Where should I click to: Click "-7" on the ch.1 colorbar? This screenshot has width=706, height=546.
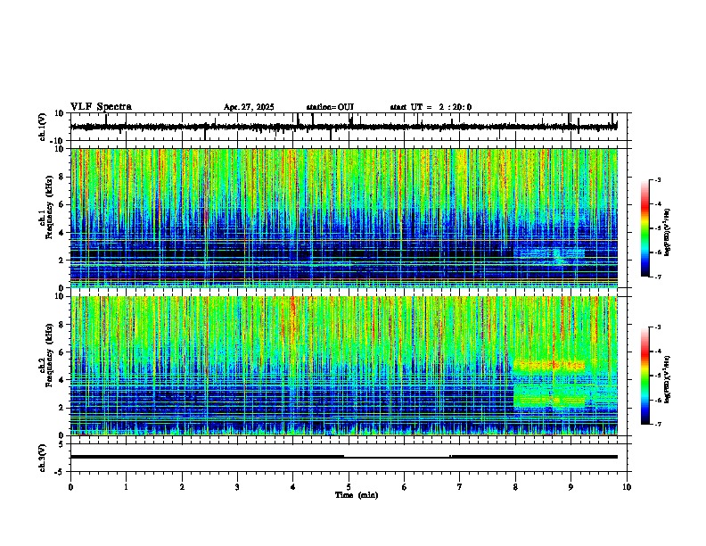coord(657,277)
